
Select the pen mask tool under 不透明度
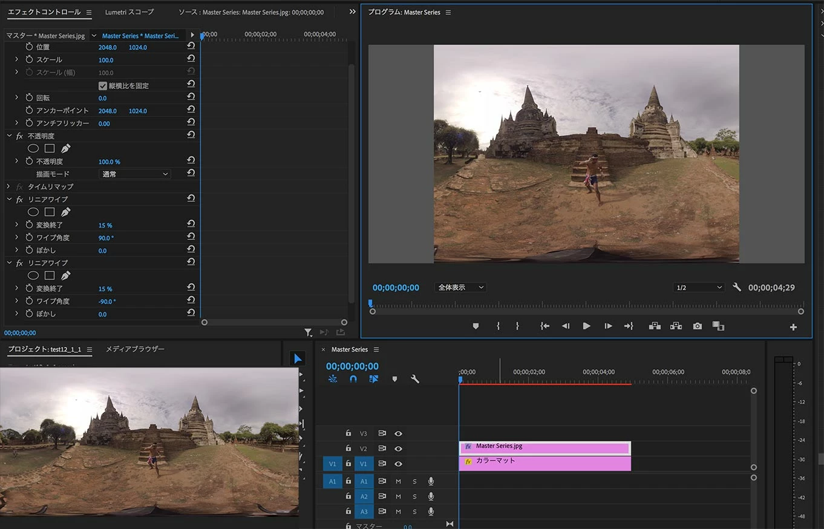click(65, 148)
